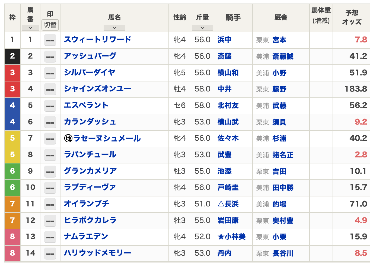Click the 地 icon beside ラセーヌシュメール

[68, 139]
